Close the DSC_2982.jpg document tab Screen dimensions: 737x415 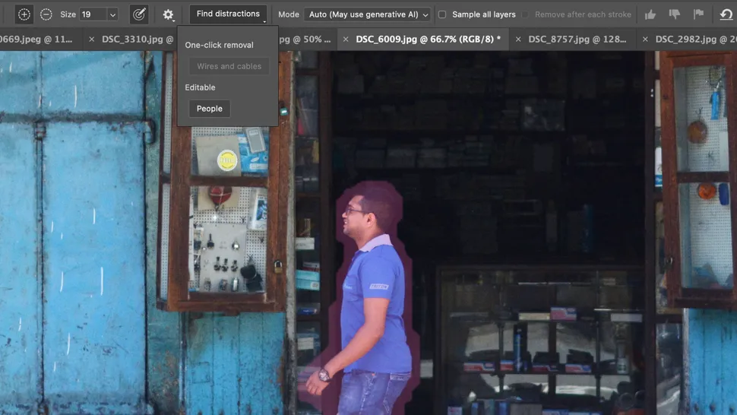645,40
